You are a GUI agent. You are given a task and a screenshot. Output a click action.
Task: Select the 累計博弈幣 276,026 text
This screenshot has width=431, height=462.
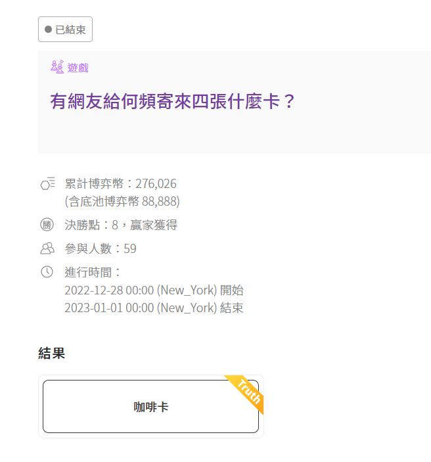(x=120, y=184)
